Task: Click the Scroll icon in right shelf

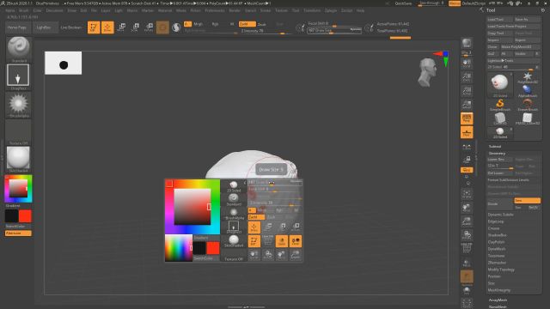Action: [x=467, y=64]
